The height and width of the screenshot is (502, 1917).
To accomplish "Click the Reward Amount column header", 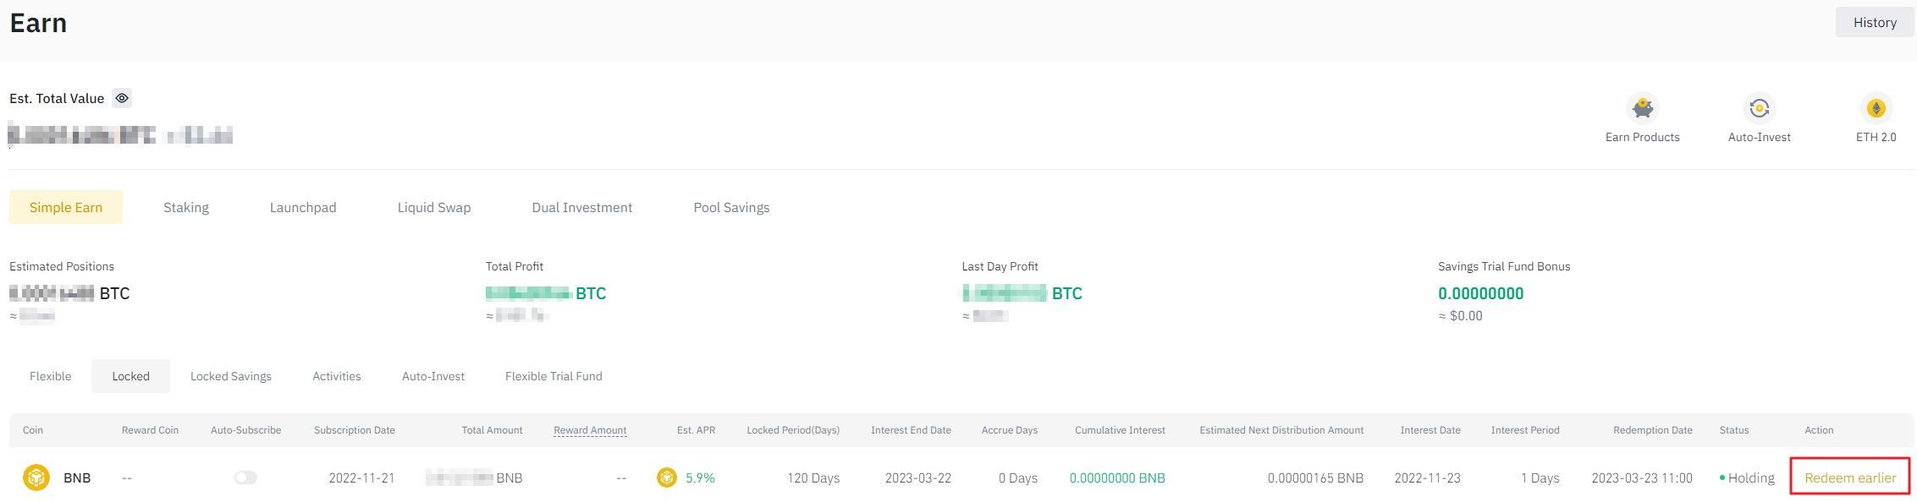I will coord(589,430).
